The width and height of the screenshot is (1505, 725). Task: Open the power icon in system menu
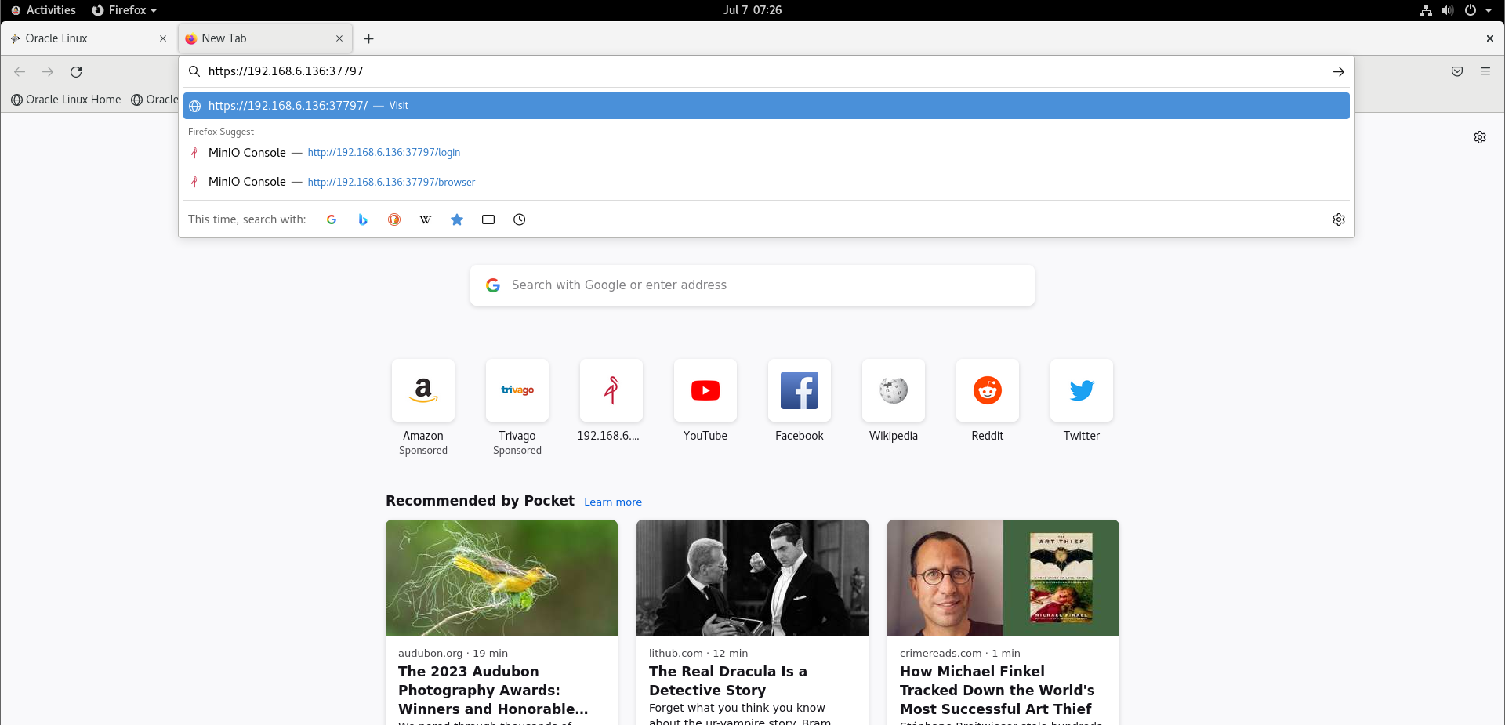(1471, 10)
